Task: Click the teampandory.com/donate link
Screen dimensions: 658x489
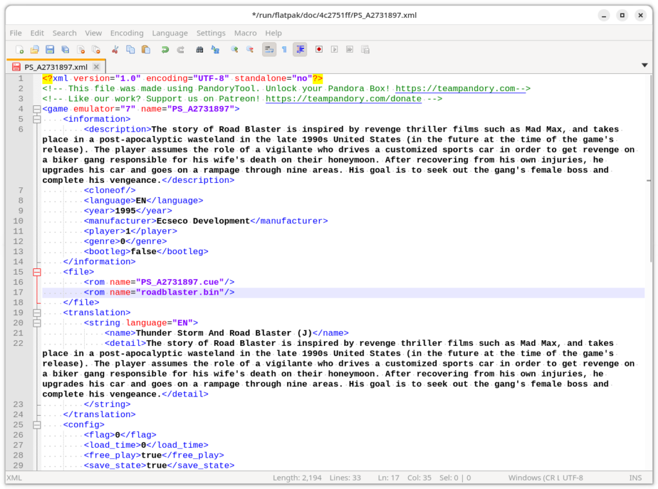Action: (x=343, y=99)
